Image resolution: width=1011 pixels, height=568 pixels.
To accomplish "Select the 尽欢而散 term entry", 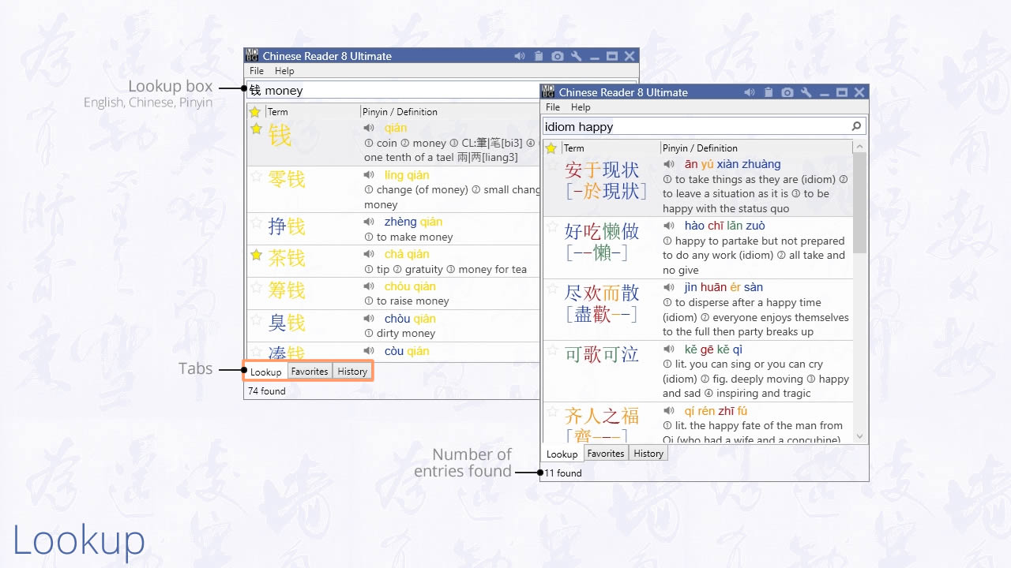I will 602,303.
